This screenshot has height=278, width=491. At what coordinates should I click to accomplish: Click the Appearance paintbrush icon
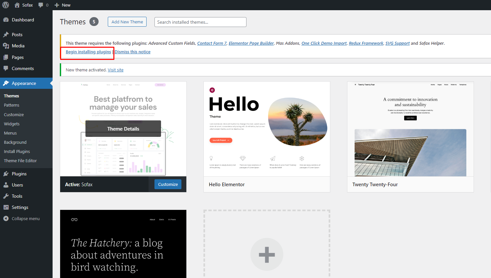point(6,83)
